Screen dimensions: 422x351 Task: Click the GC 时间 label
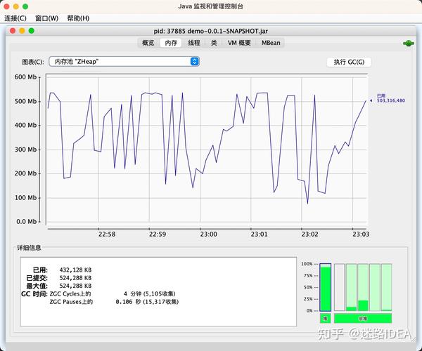point(34,294)
